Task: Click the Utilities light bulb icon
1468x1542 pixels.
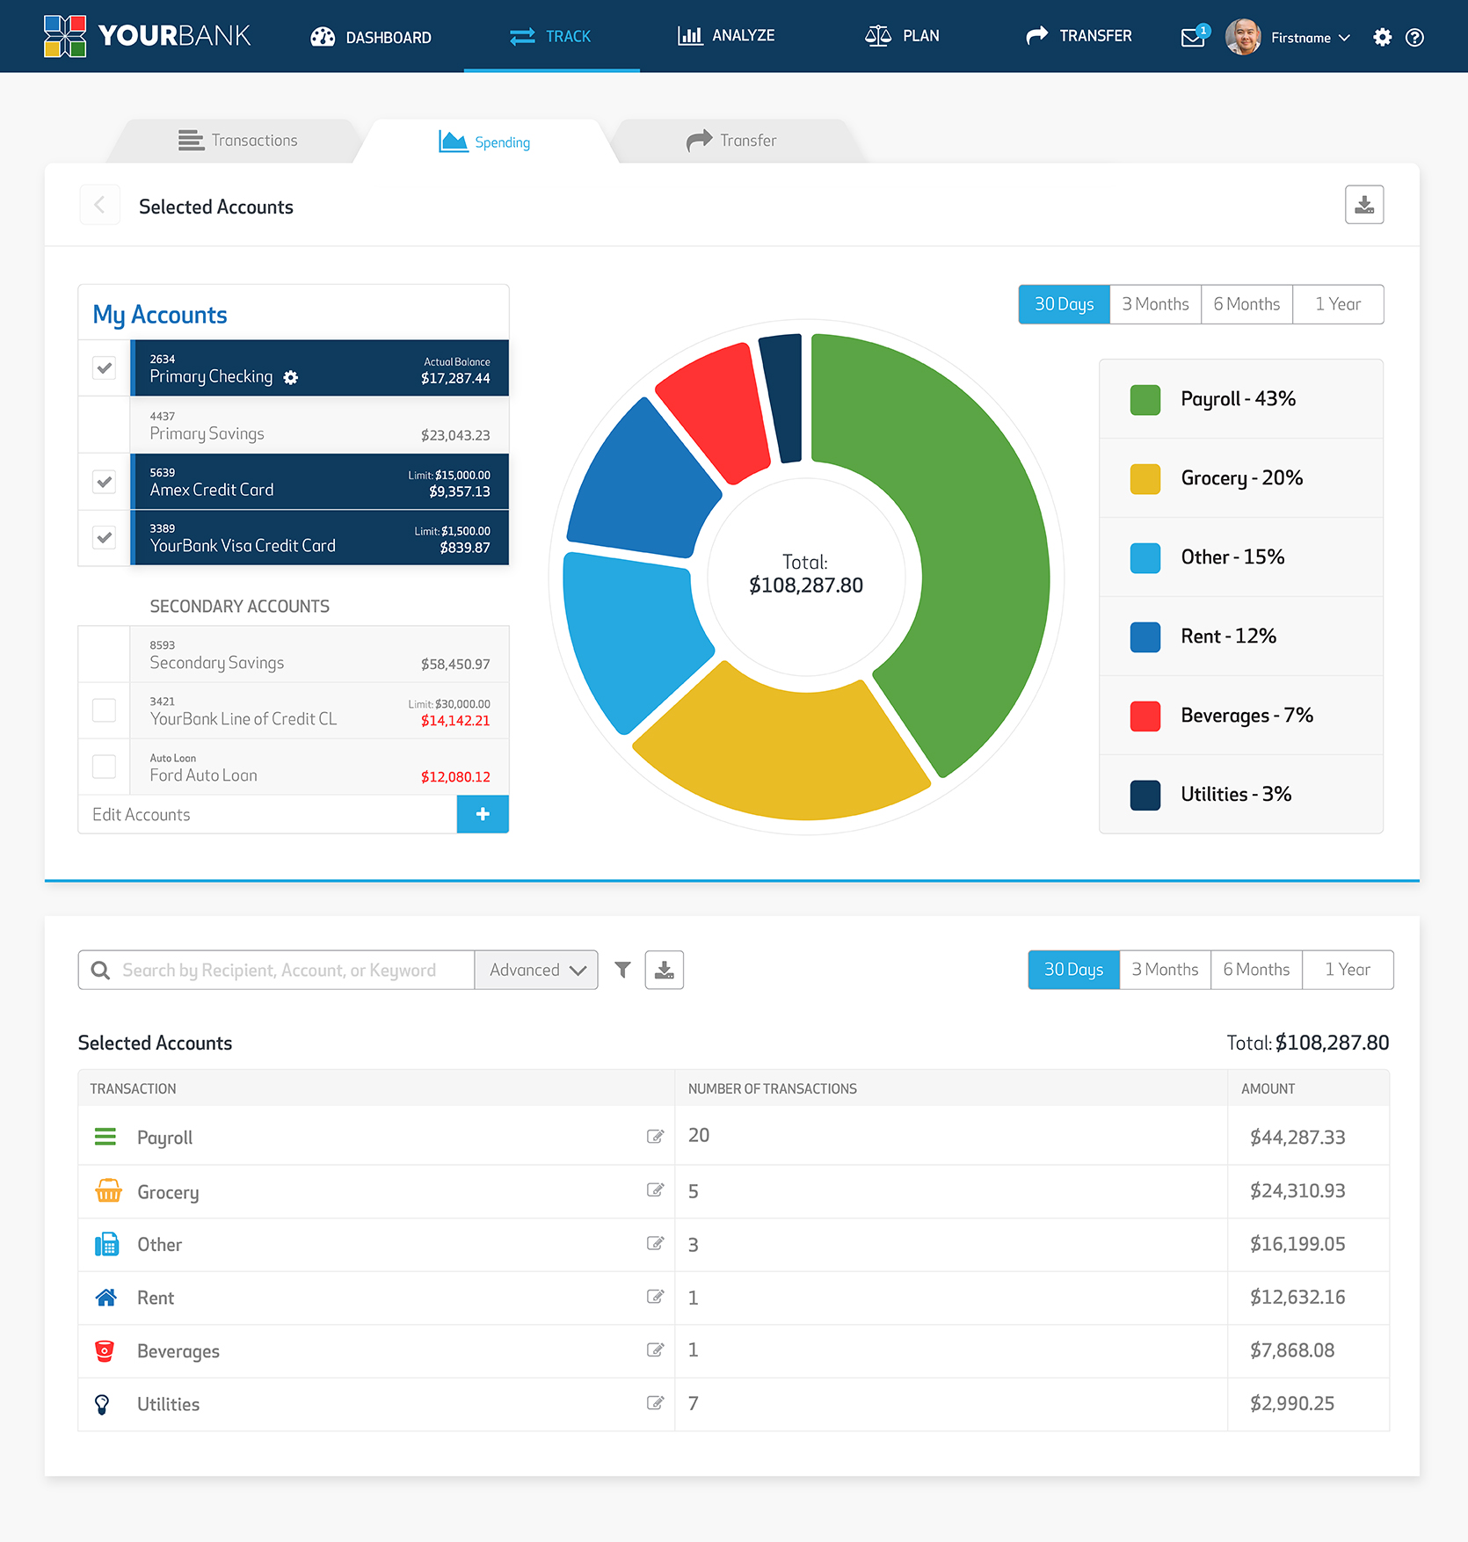Action: (x=102, y=1404)
